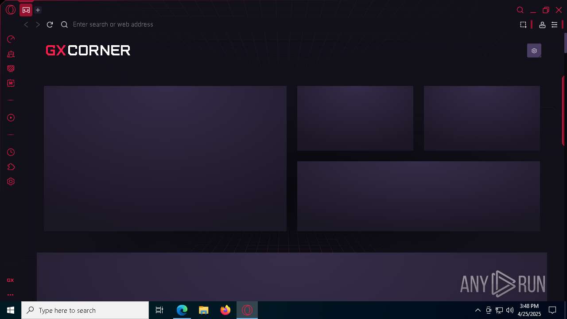
Task: Show hidden system tray icons
Action: click(x=478, y=310)
